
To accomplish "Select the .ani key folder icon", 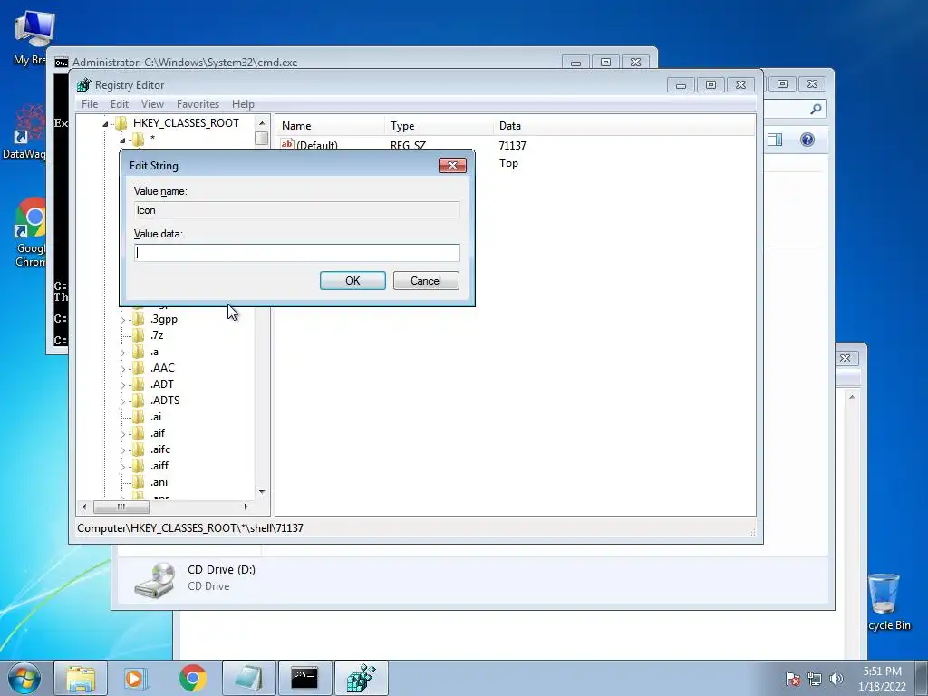I will 139,482.
